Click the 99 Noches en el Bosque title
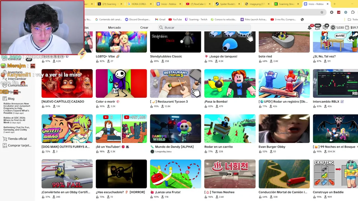 pyautogui.click(x=333, y=147)
